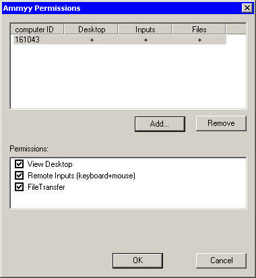The image size is (256, 278).
Task: Click the FileTransfer label text
Action: click(46, 187)
